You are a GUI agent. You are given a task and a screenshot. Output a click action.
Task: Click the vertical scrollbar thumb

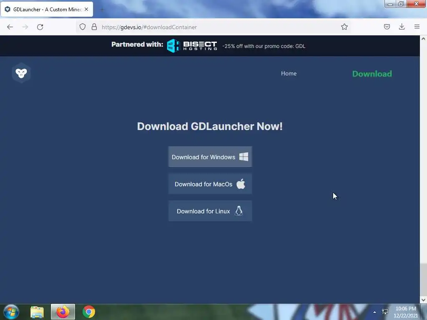pyautogui.click(x=423, y=279)
